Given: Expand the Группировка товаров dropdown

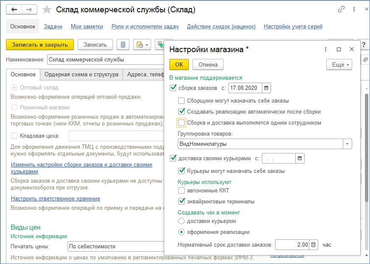Looking at the screenshot, I should (x=348, y=144).
